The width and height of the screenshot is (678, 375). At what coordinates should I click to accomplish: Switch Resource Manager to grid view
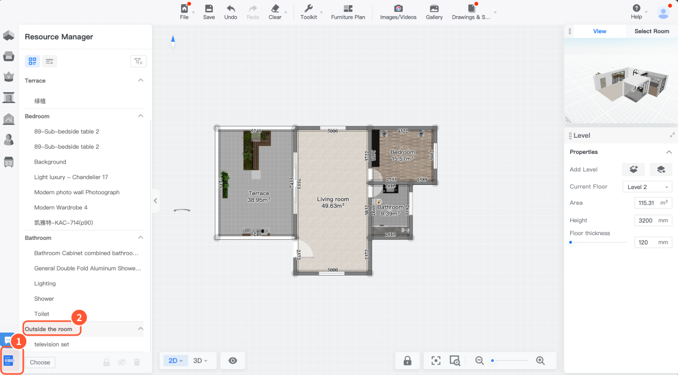(33, 61)
